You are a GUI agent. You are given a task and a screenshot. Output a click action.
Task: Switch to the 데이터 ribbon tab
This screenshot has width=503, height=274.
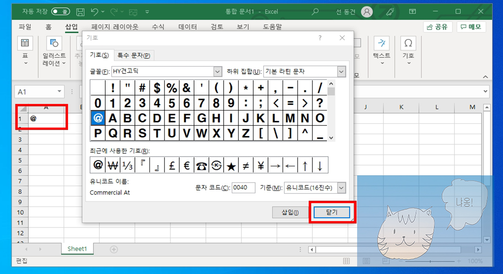coord(187,27)
